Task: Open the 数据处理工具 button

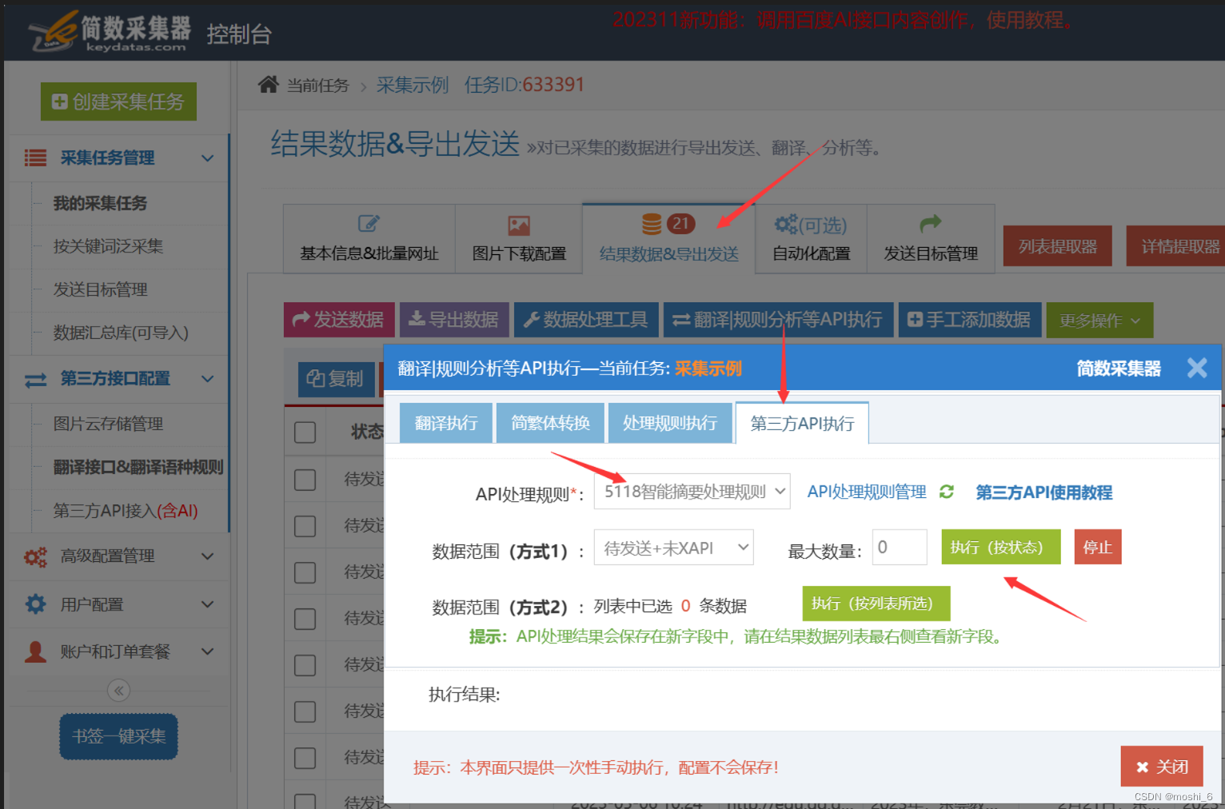Action: [x=586, y=320]
